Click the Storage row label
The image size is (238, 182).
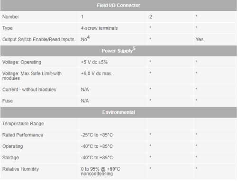pyautogui.click(x=10, y=157)
